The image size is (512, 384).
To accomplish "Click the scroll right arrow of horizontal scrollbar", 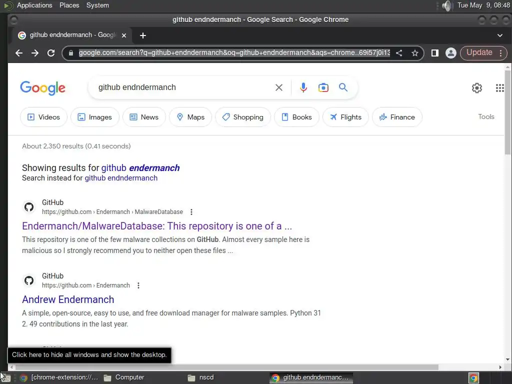I will pyautogui.click(x=500, y=367).
